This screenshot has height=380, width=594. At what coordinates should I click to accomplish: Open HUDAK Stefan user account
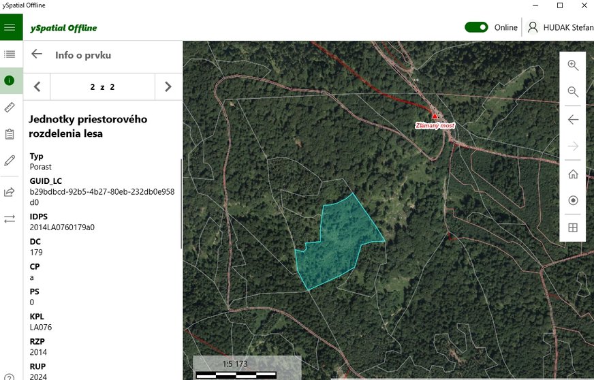coord(560,28)
